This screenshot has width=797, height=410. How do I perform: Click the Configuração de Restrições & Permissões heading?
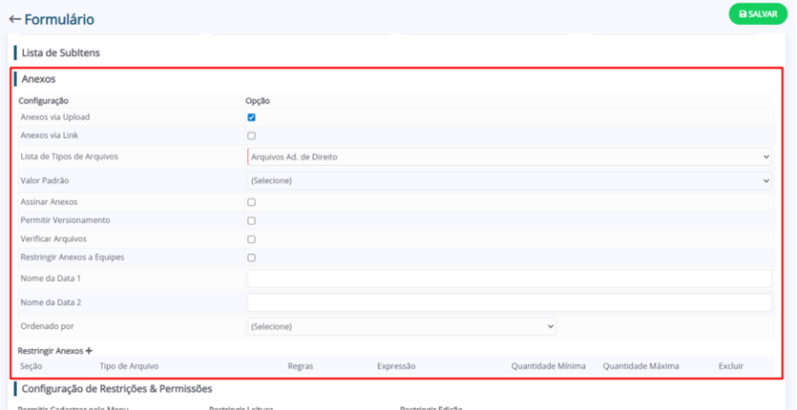pos(117,389)
